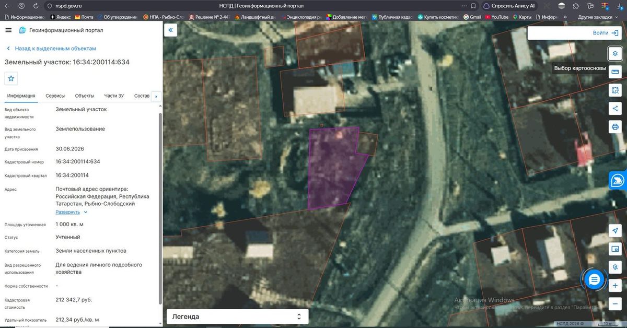Switch to the Информация tab
This screenshot has height=328, width=627.
tap(21, 96)
